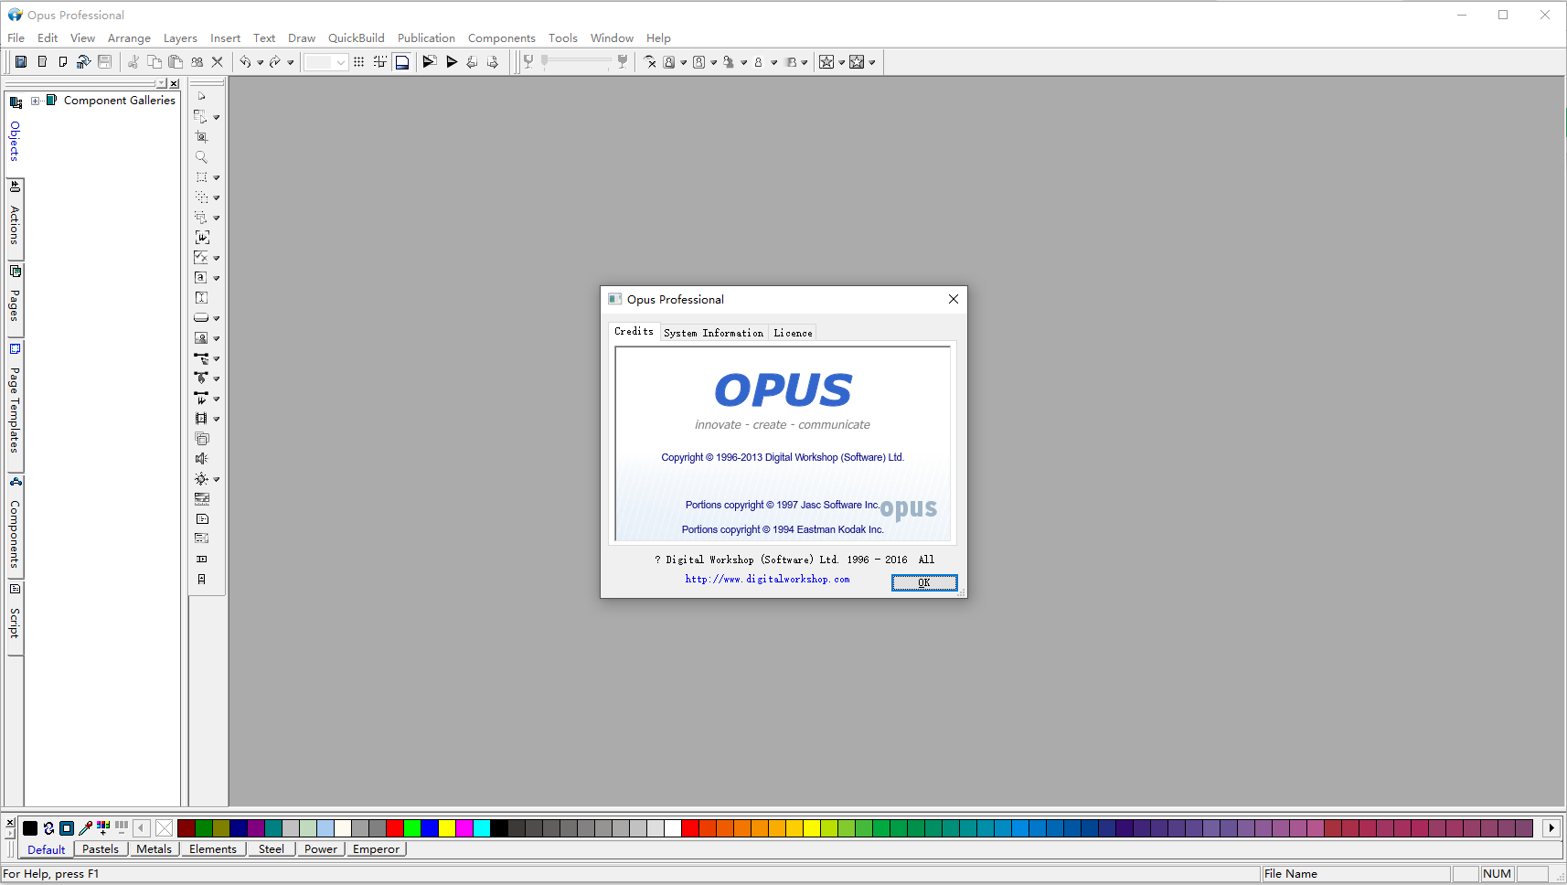Click the Metals palette tab

[x=154, y=849]
